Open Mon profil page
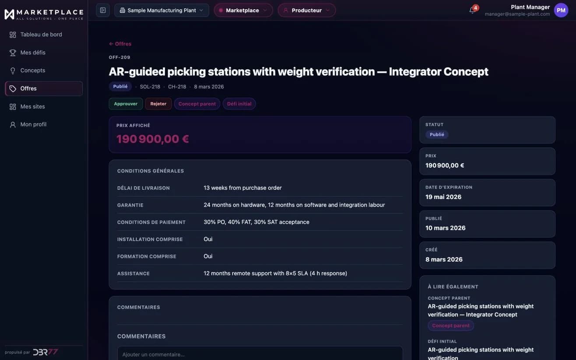Image resolution: width=576 pixels, height=360 pixels. [44, 124]
